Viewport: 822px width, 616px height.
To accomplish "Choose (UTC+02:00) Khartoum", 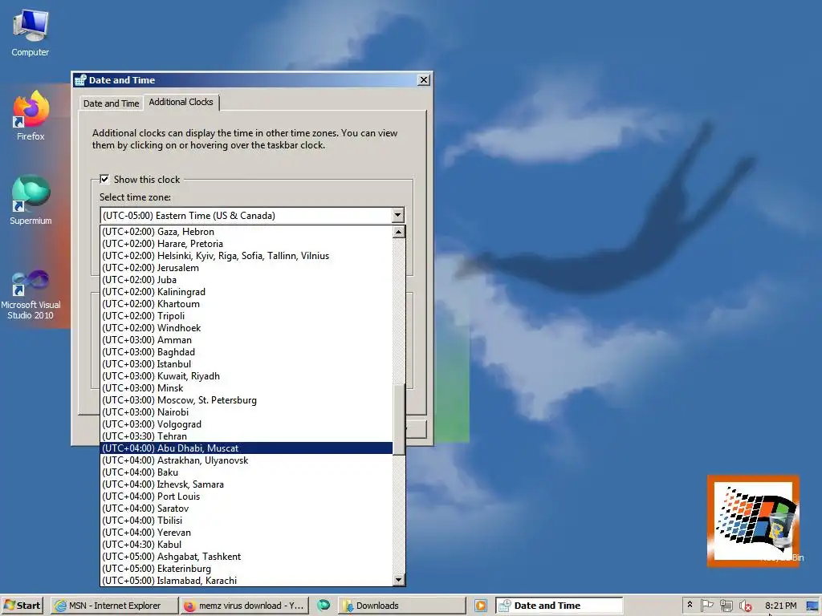I will (x=246, y=304).
